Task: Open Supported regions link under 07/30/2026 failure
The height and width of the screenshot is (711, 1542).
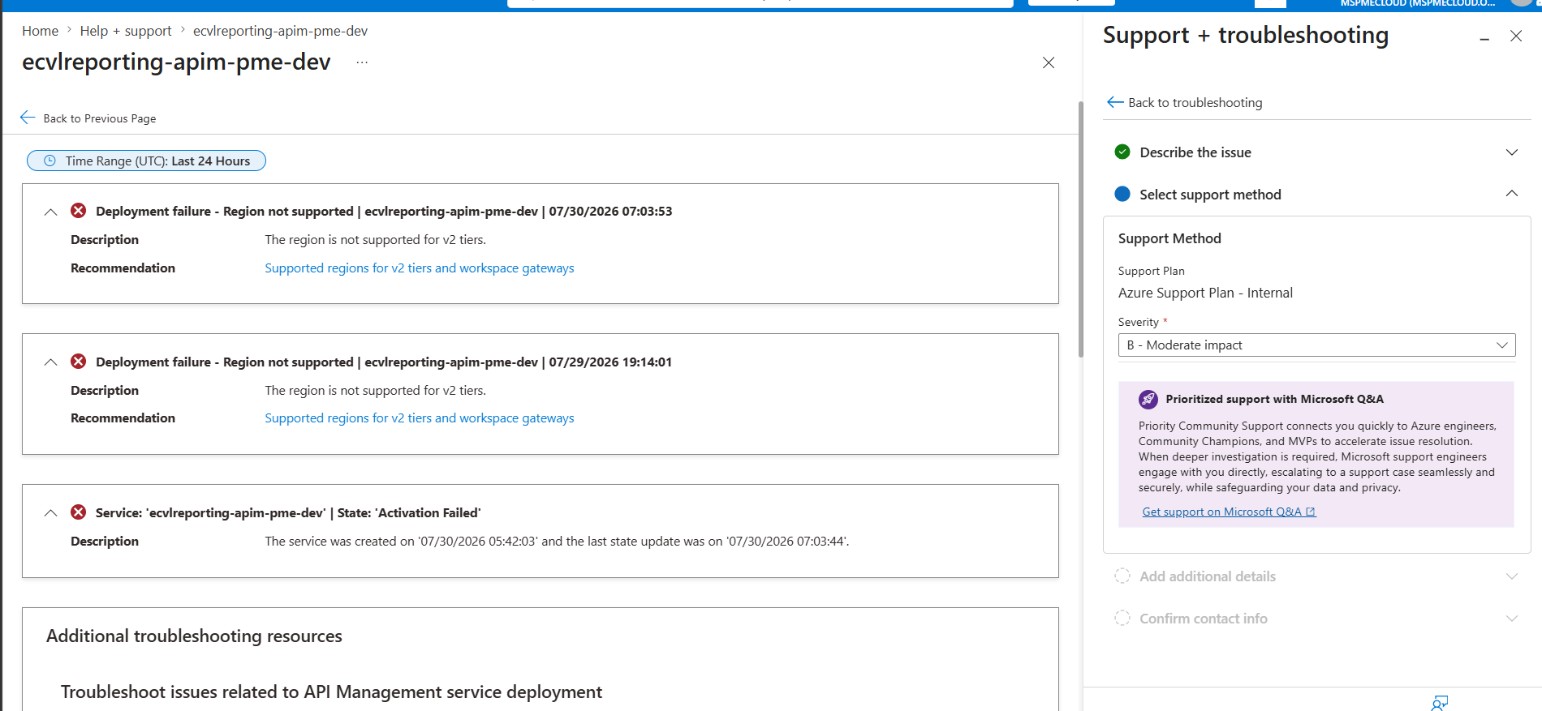Action: coord(419,268)
